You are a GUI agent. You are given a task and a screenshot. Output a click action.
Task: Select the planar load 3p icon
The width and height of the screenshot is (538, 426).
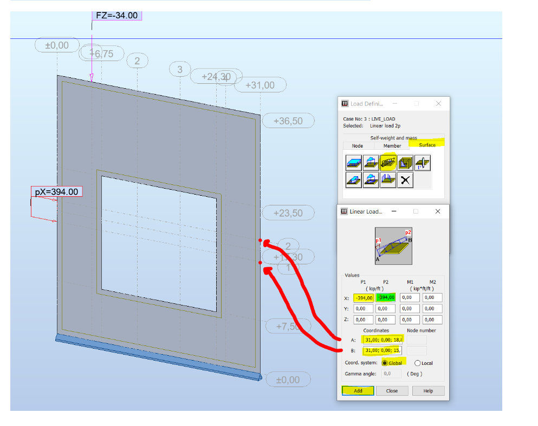[371, 162]
